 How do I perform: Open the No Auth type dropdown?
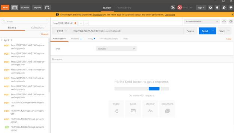click(116, 48)
